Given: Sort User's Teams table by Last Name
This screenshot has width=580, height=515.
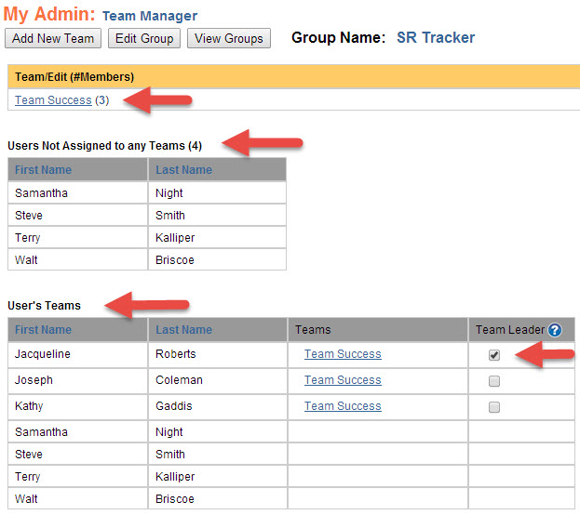Looking at the screenshot, I should (x=183, y=330).
